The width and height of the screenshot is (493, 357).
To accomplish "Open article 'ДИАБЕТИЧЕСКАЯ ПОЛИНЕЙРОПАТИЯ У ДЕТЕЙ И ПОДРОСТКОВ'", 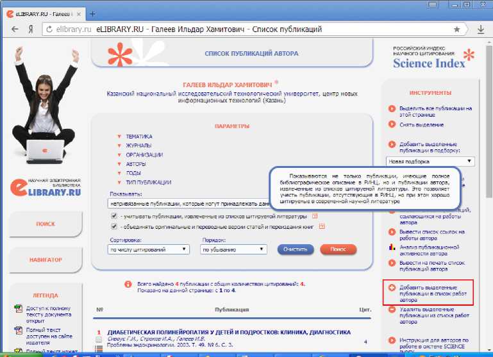I will click(229, 332).
